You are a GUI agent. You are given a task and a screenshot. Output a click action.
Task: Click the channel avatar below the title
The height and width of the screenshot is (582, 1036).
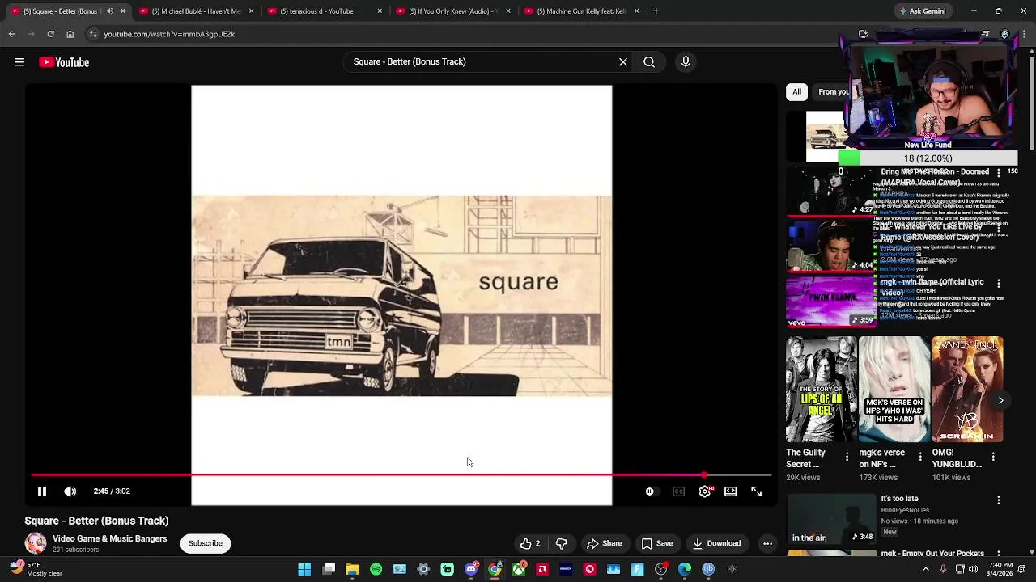36,543
